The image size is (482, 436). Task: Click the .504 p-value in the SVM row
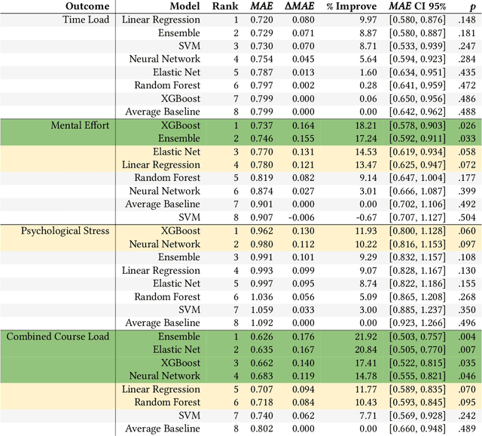[x=467, y=217]
